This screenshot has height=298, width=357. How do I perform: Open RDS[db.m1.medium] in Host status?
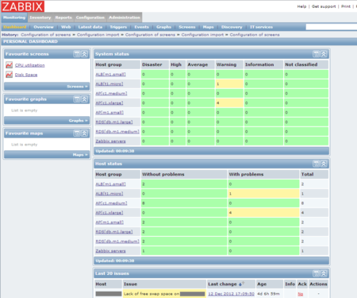117,242
